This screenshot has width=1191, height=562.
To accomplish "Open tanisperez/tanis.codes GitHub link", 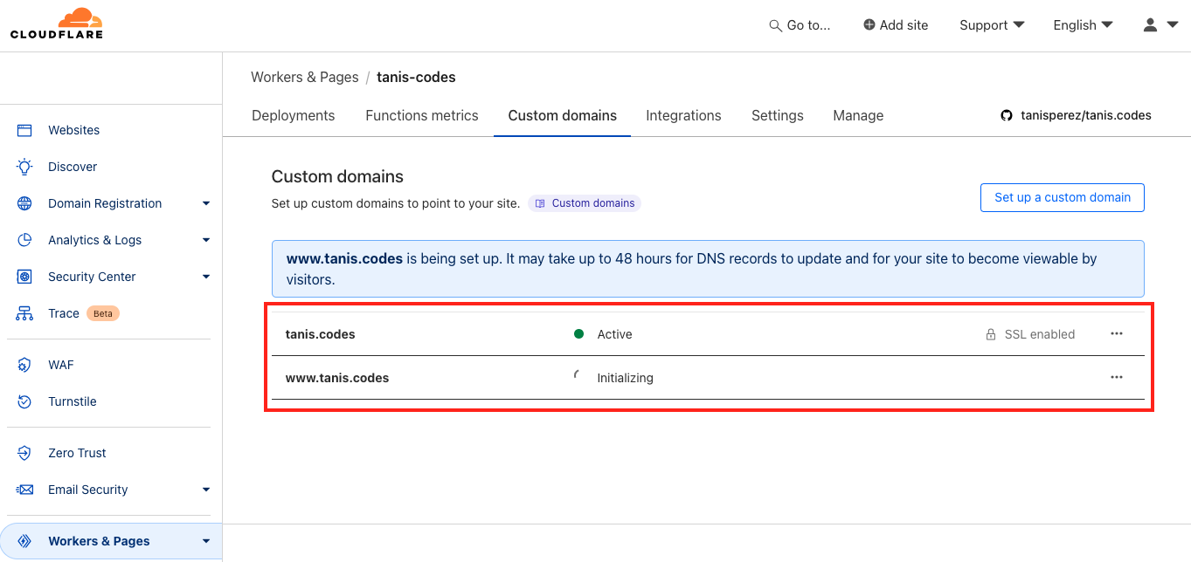I will pyautogui.click(x=1076, y=115).
